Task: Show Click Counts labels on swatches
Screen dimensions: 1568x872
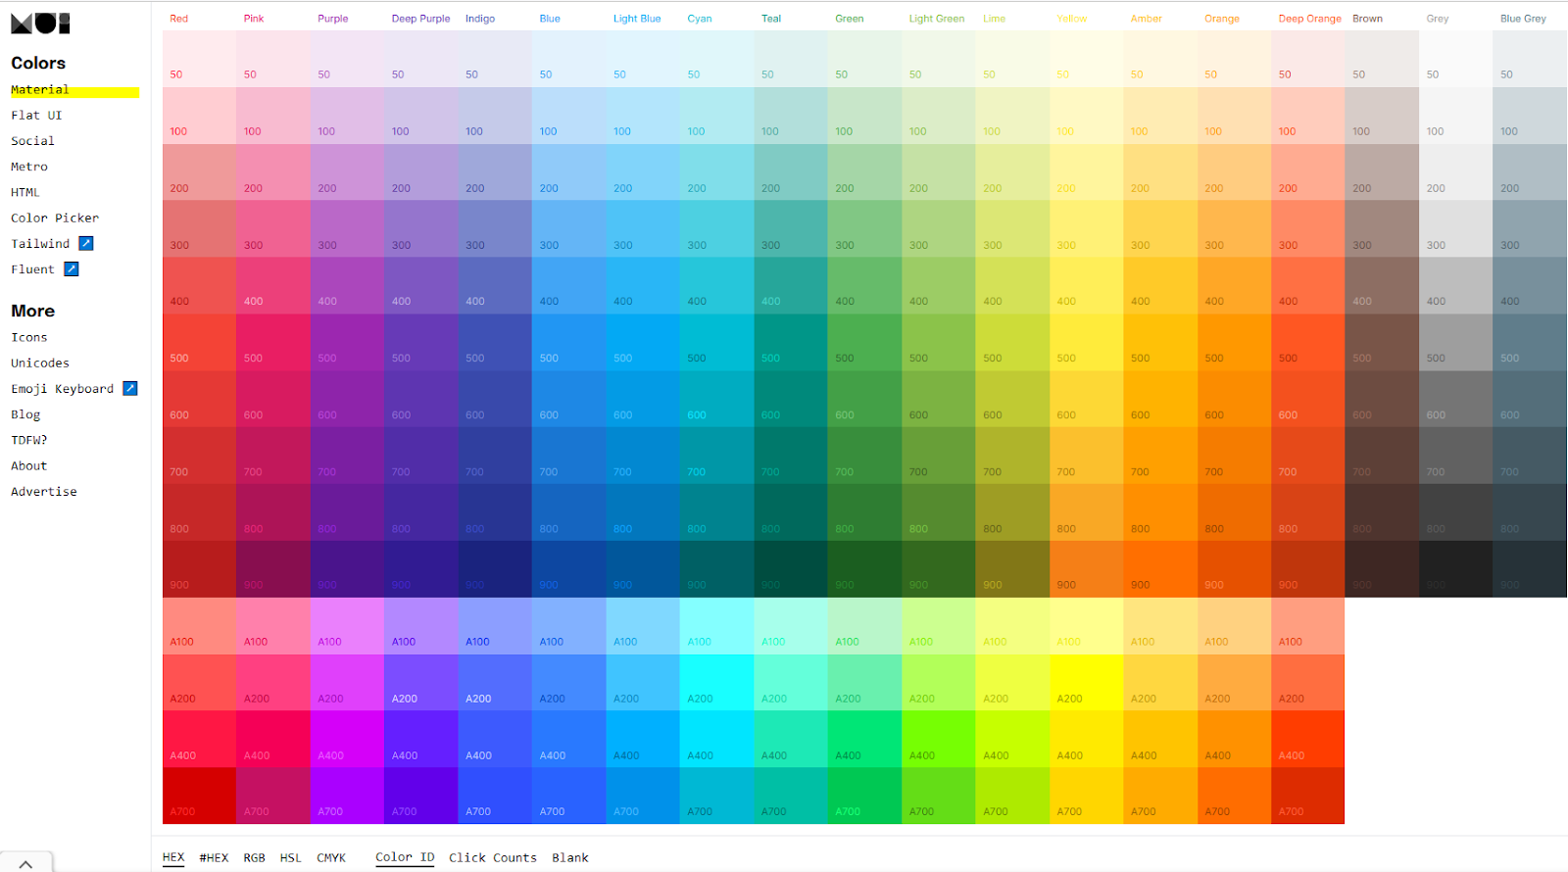Action: coord(492,857)
